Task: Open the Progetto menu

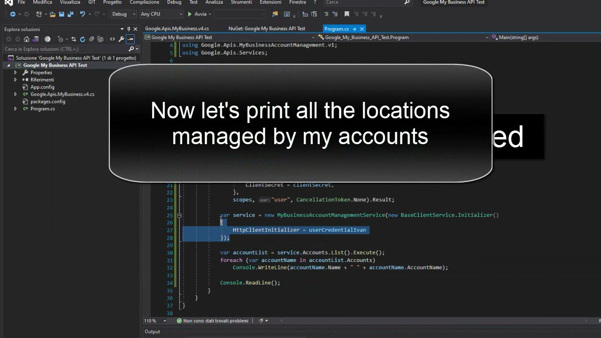Action: (112, 2)
